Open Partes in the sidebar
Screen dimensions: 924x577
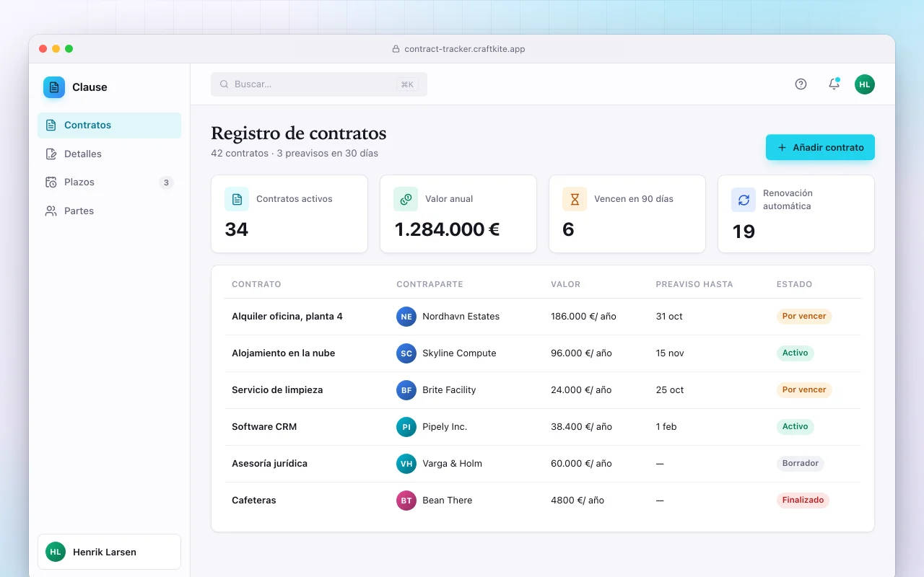(109, 211)
